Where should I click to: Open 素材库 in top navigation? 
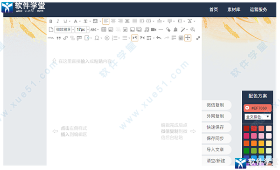pos(234,10)
